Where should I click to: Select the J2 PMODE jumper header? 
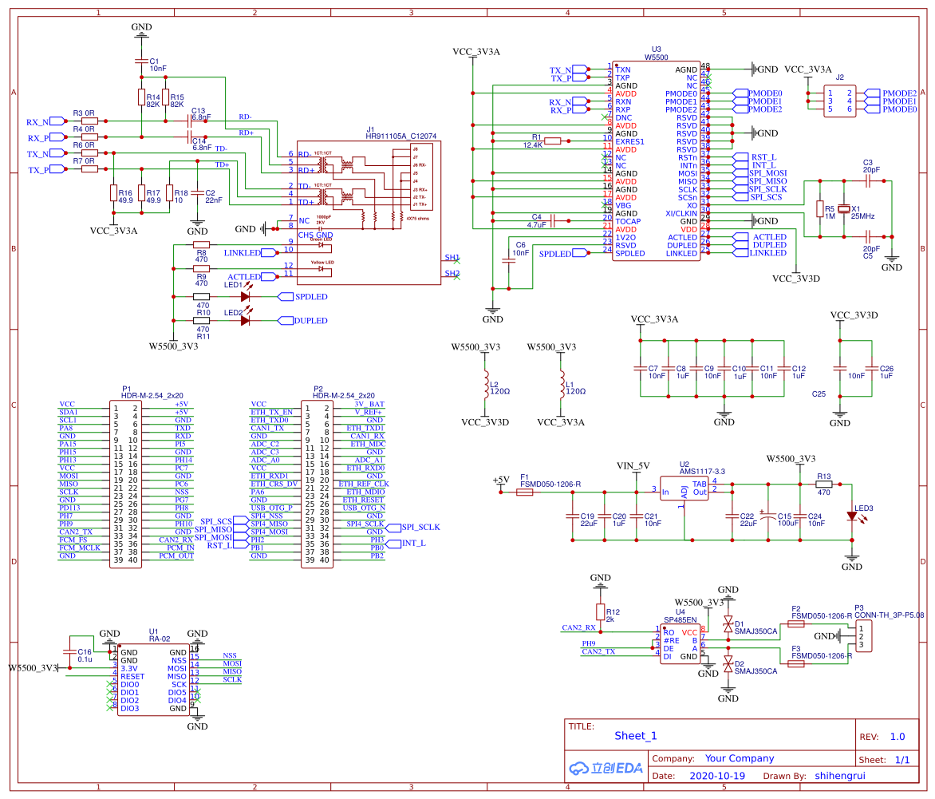[x=839, y=101]
